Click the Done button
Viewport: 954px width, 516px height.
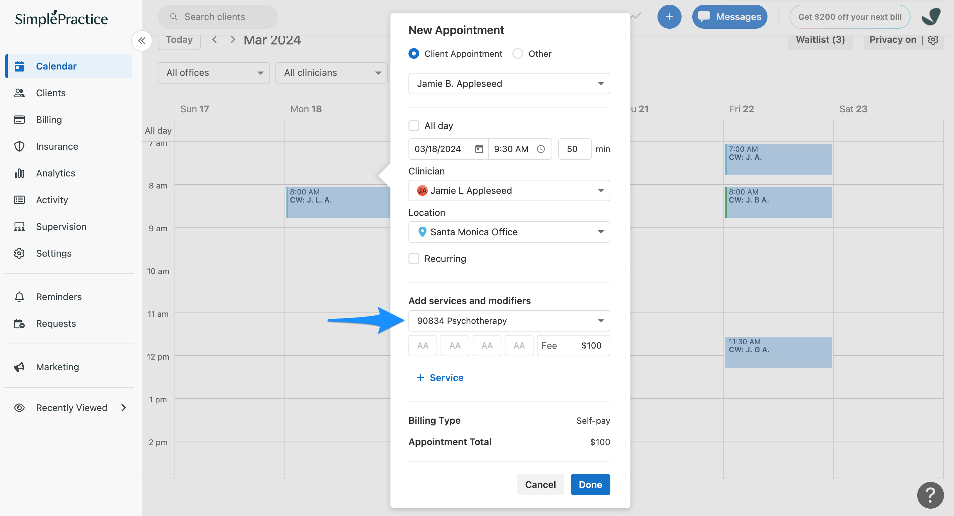590,484
